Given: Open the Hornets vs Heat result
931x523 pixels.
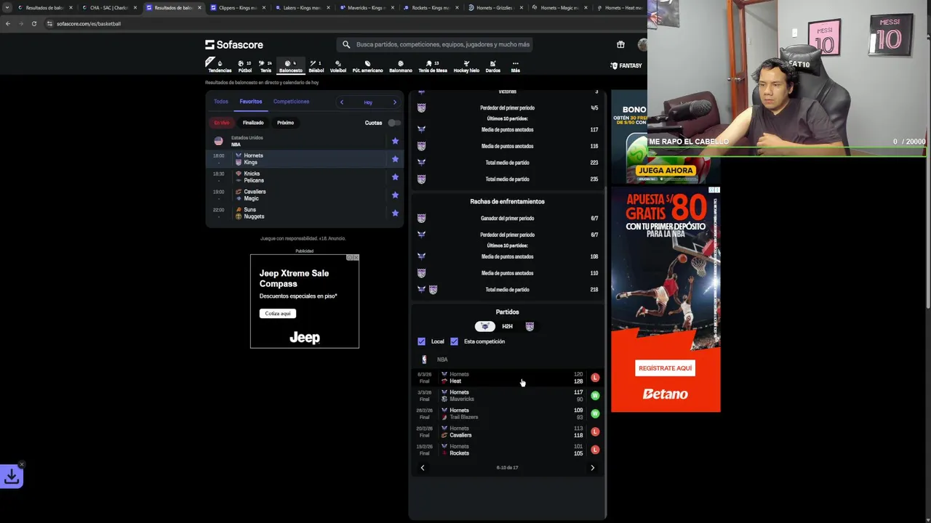Looking at the screenshot, I should (x=507, y=378).
